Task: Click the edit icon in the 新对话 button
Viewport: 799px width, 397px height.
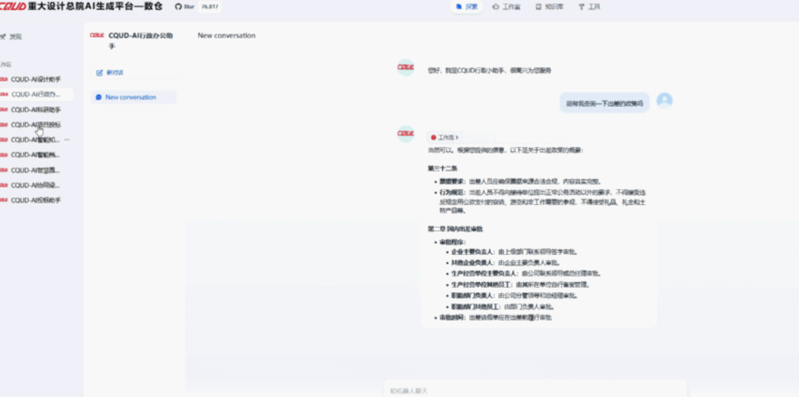Action: (x=100, y=72)
